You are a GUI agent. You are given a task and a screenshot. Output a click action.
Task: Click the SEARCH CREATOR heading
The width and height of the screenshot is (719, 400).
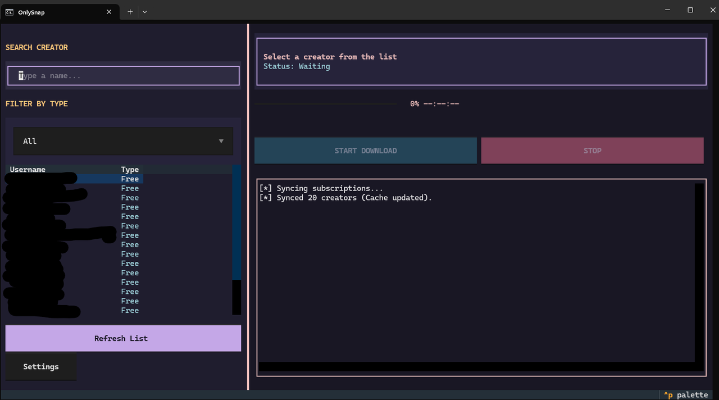37,47
